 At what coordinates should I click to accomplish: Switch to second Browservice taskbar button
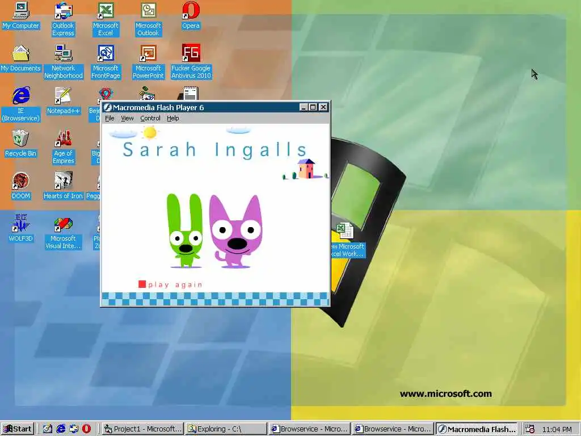(393, 429)
